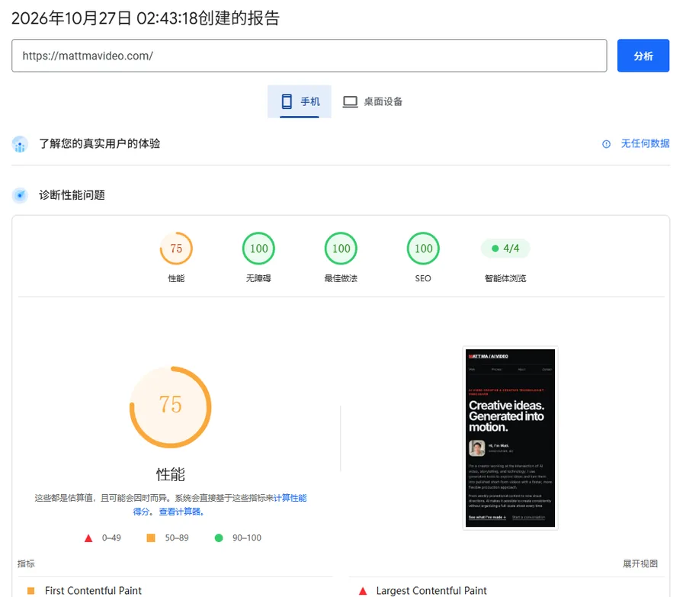Viewport: 686px width, 597px height.
Task: Click the mobile page screenshot thumbnail
Action: point(510,438)
